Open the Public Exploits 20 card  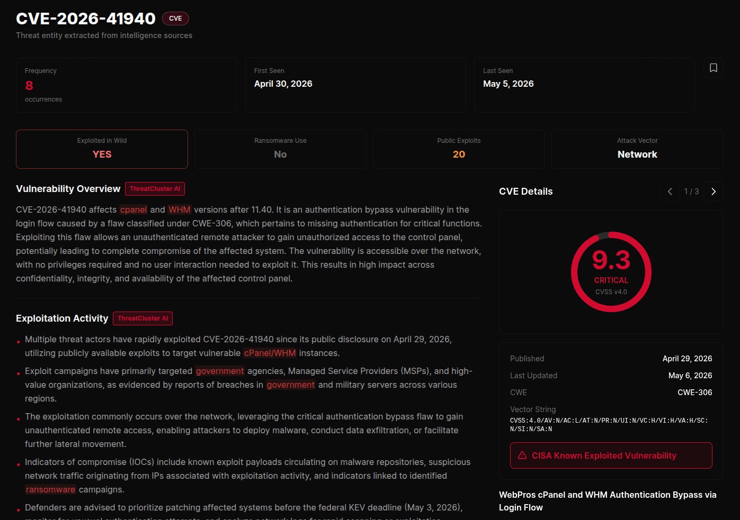[459, 149]
